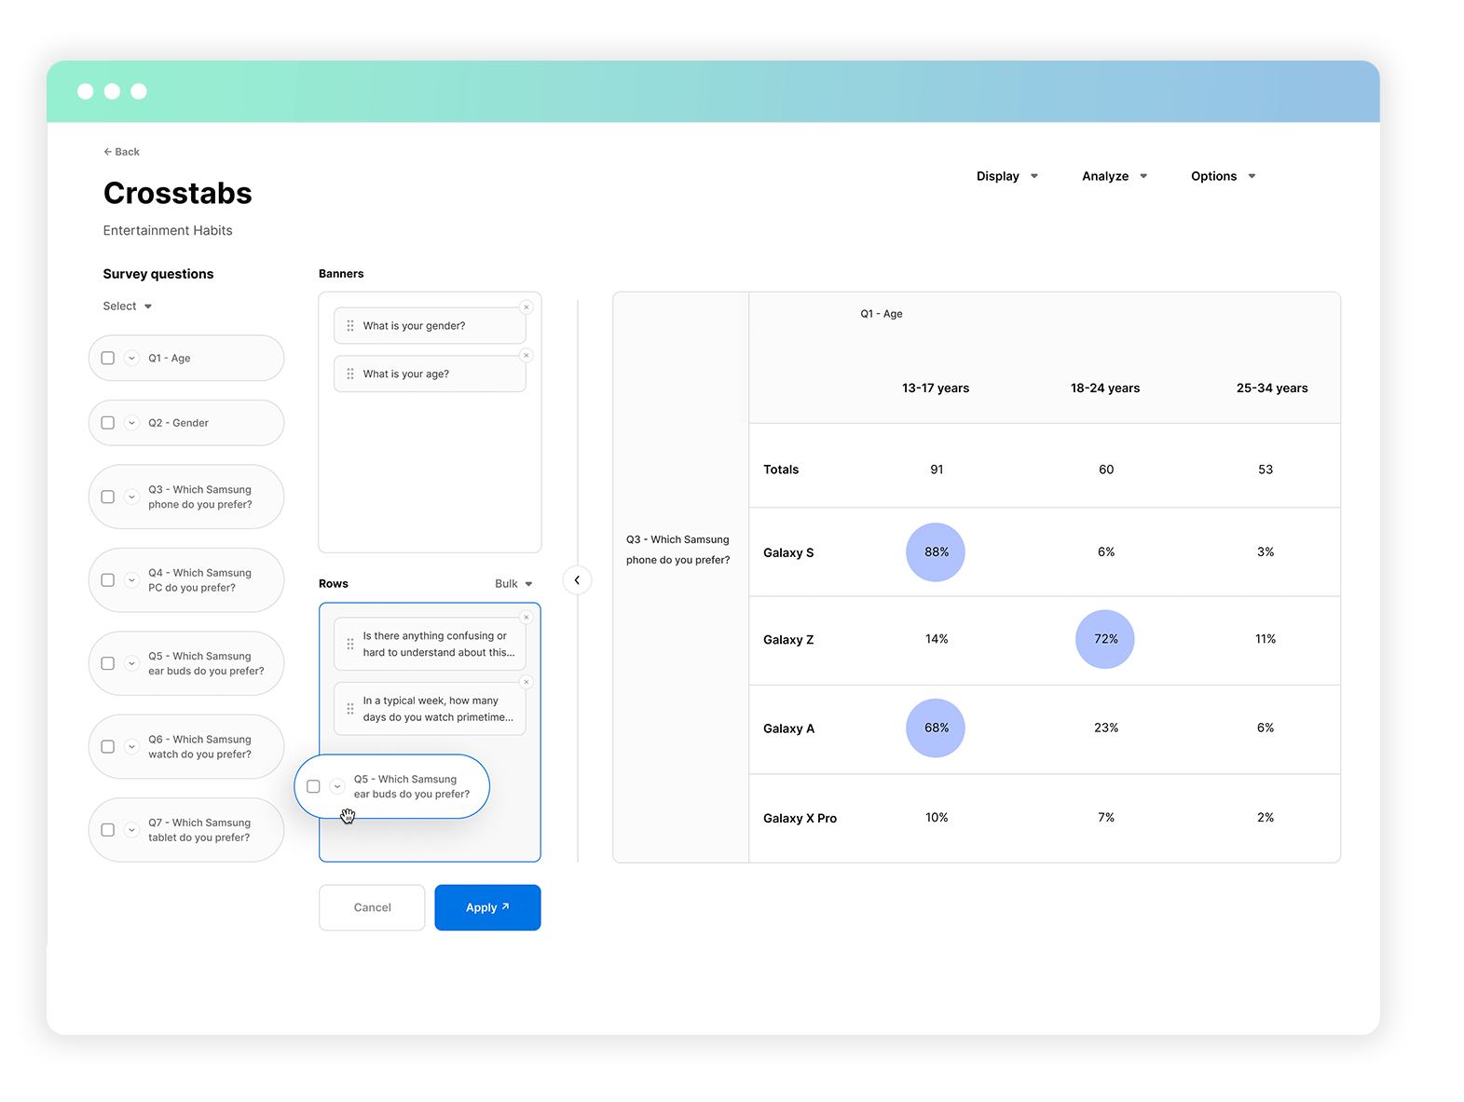Go back using the Back link

(x=121, y=152)
